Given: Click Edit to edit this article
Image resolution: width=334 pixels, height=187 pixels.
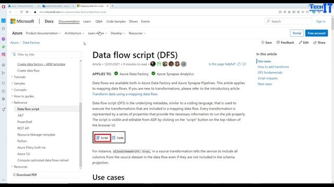Looking at the screenshot, I should tap(304, 43).
